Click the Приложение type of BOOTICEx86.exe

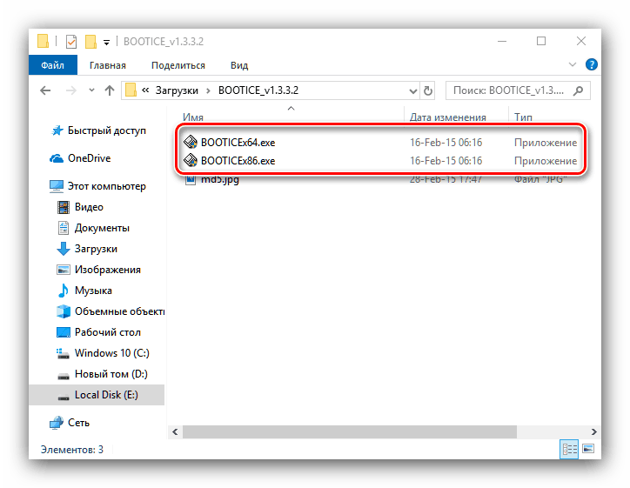coord(546,161)
